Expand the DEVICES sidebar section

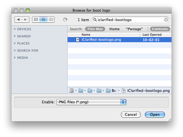(x=15, y=29)
